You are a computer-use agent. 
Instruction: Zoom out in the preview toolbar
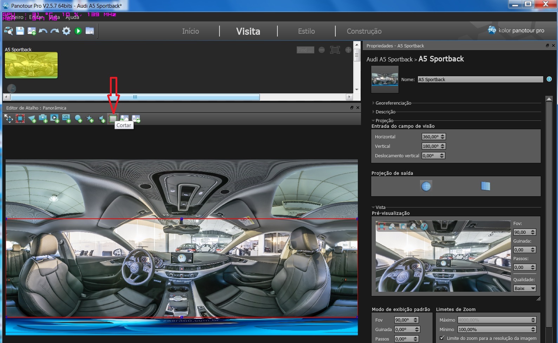click(392, 226)
